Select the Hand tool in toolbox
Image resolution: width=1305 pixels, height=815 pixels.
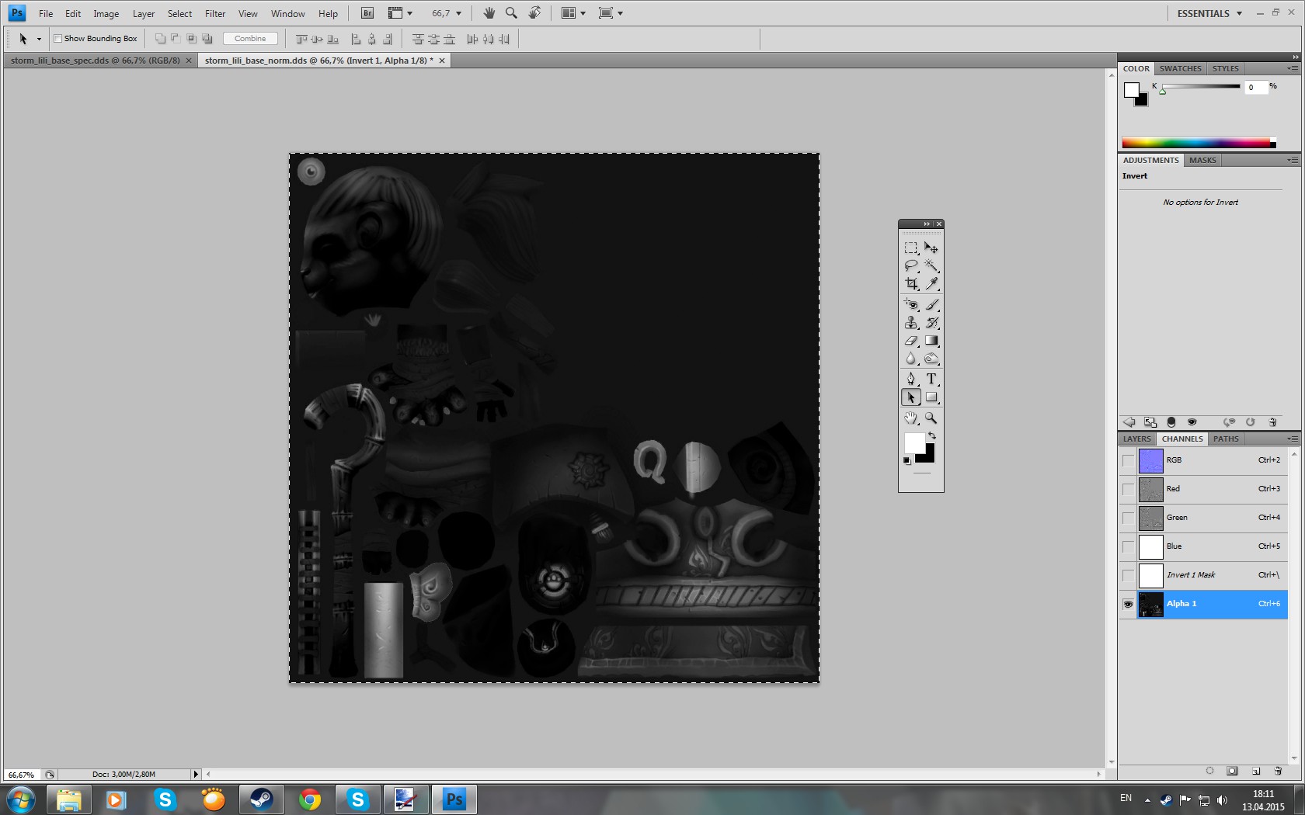click(x=911, y=418)
